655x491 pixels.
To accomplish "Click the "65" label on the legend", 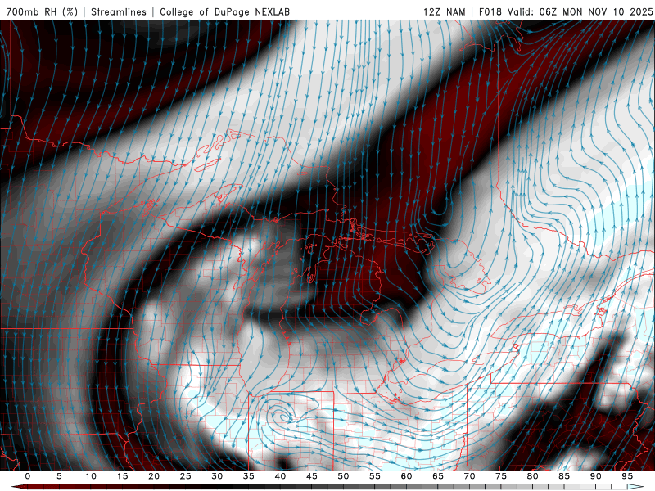I will [438, 476].
